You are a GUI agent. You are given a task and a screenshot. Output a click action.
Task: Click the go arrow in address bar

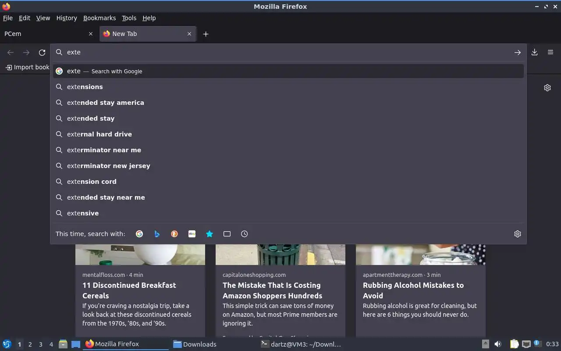[x=518, y=52]
